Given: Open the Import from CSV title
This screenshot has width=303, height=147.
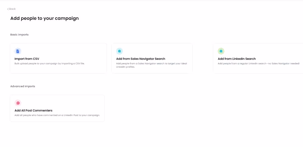Looking at the screenshot, I should 27,59.
